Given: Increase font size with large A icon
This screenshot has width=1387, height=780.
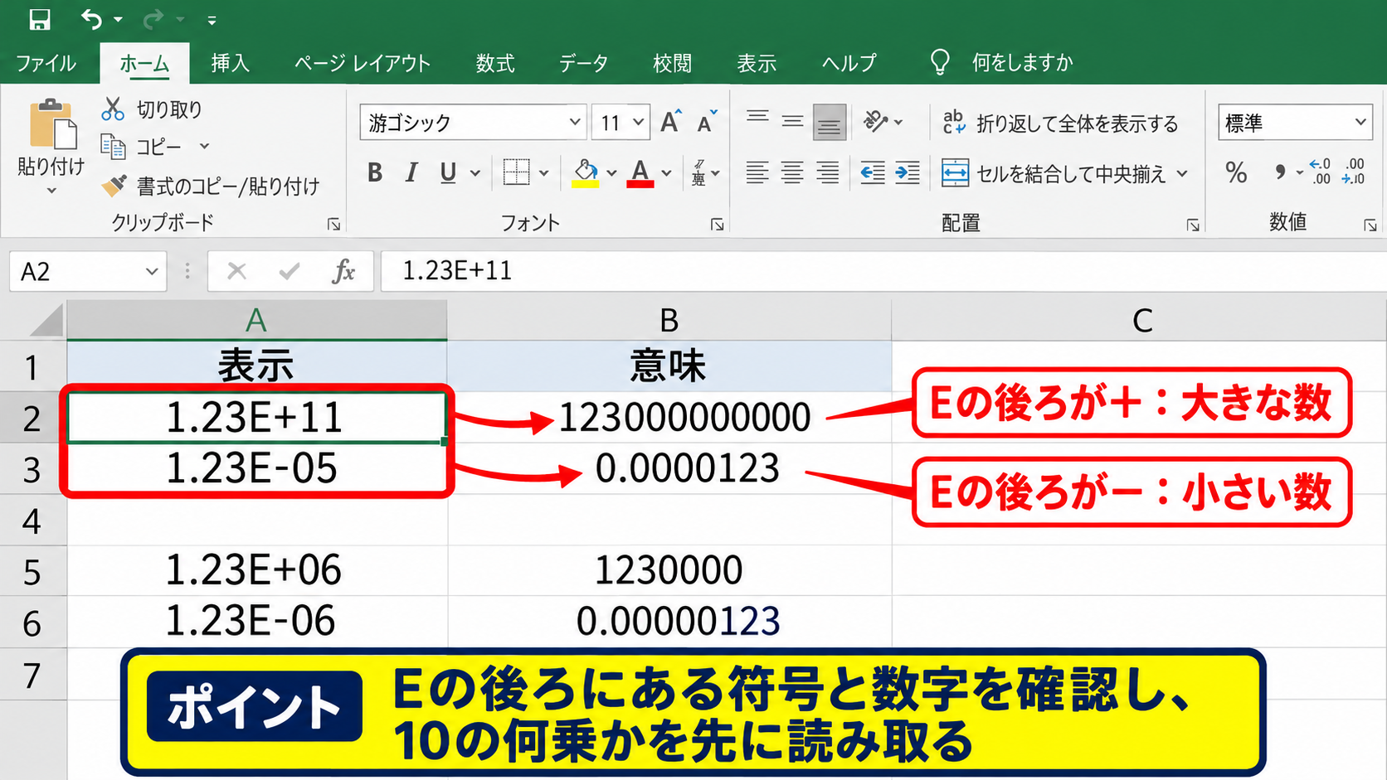Looking at the screenshot, I should click(x=671, y=123).
